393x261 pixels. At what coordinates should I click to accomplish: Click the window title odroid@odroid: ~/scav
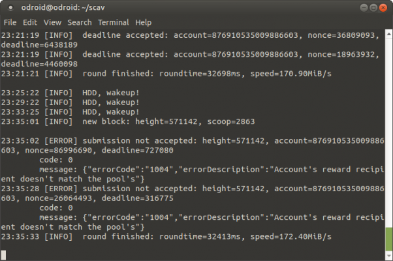pyautogui.click(x=63, y=8)
